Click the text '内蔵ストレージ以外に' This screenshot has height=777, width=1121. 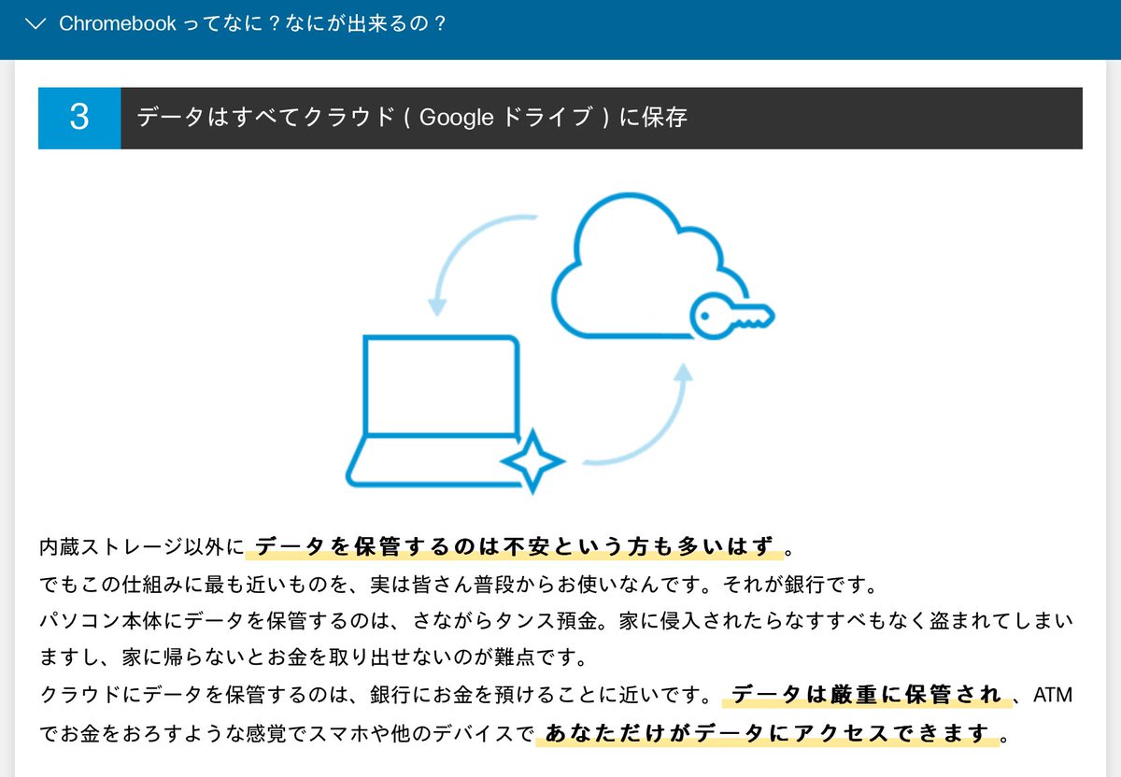(x=141, y=546)
